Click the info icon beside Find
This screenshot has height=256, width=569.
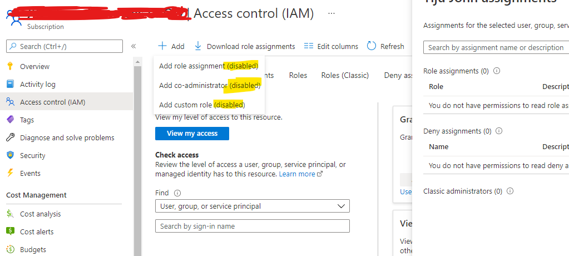[177, 193]
